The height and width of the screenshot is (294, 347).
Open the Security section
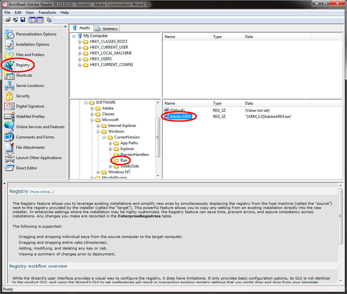[x=23, y=96]
